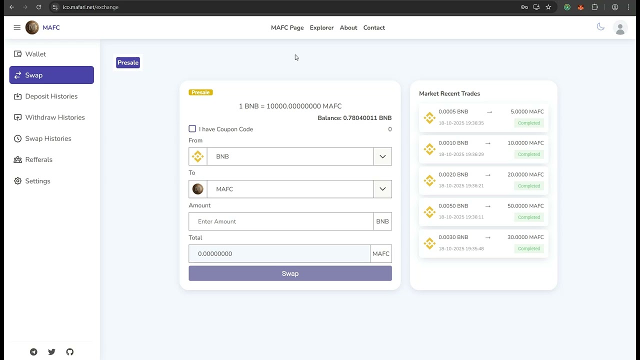This screenshot has height=360, width=640.
Task: Open Chrome three-dot menu
Action: tap(628, 7)
